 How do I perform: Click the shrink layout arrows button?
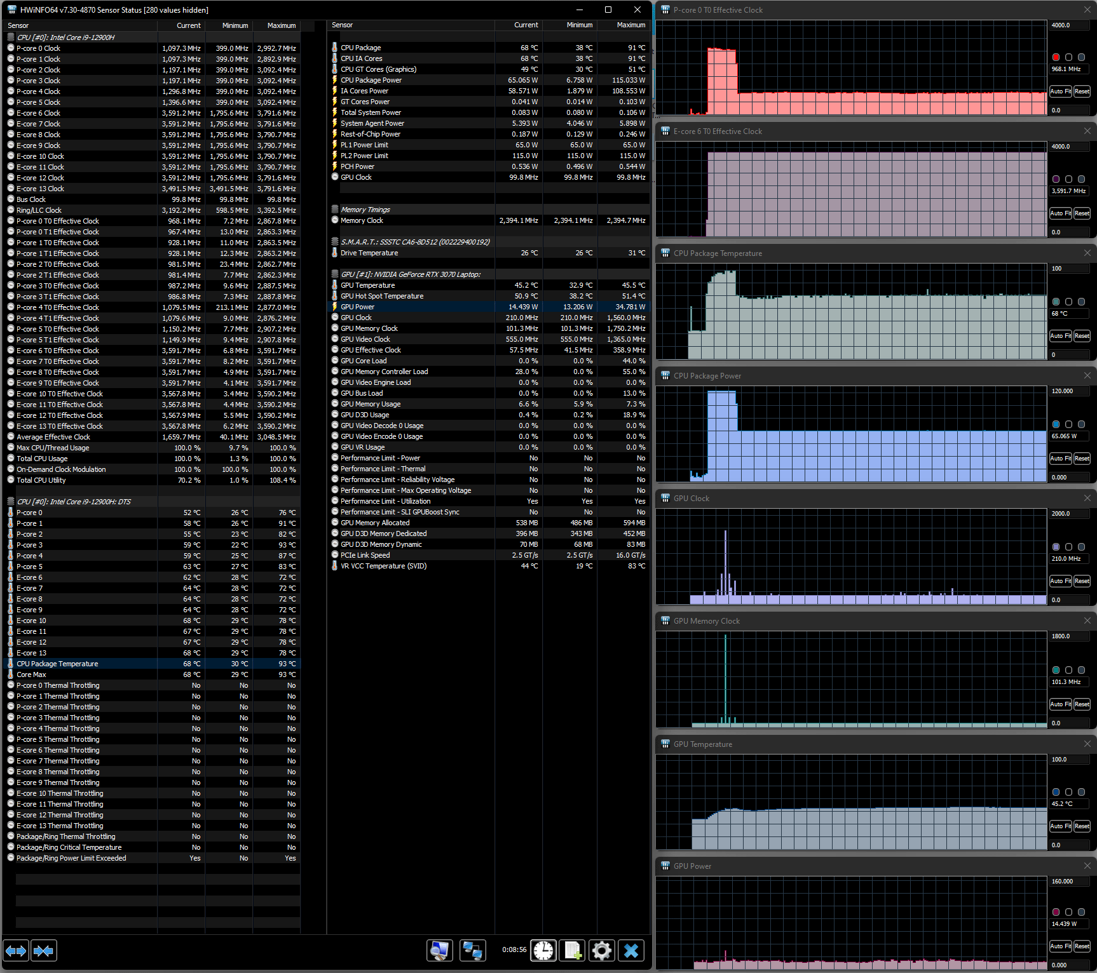(43, 951)
